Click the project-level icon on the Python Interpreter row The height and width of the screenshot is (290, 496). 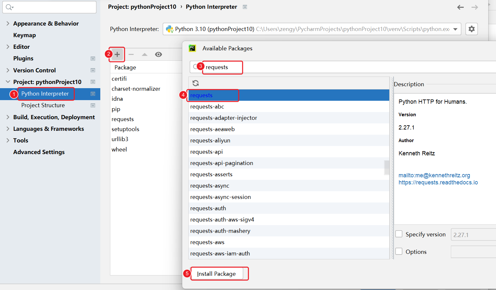click(93, 94)
